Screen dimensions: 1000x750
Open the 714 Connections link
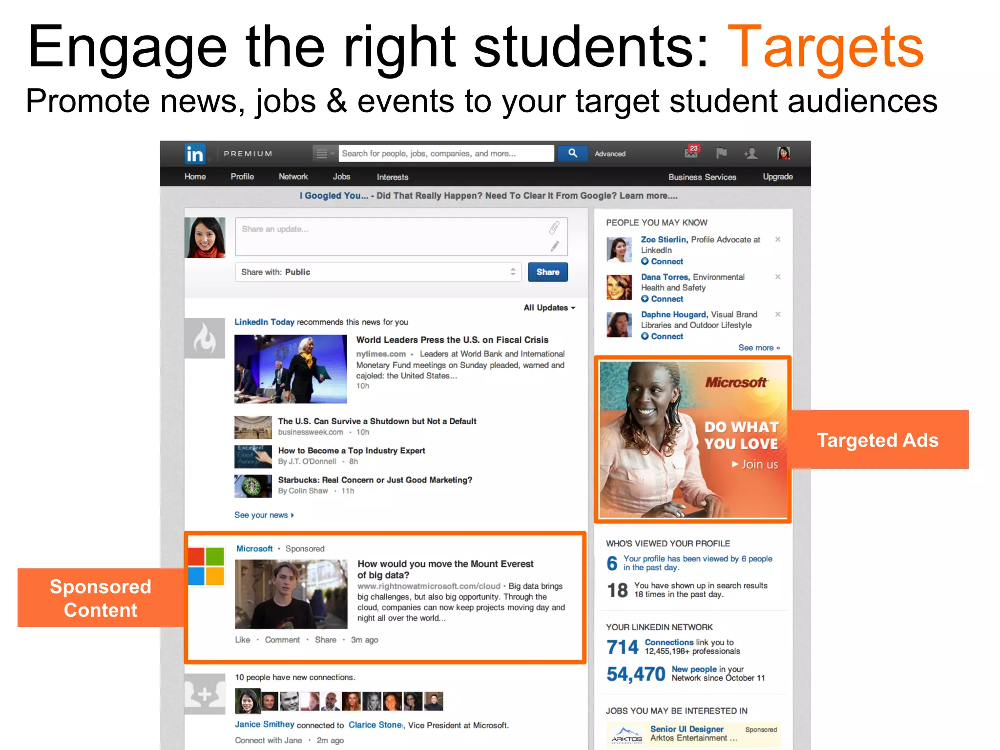tap(669, 643)
